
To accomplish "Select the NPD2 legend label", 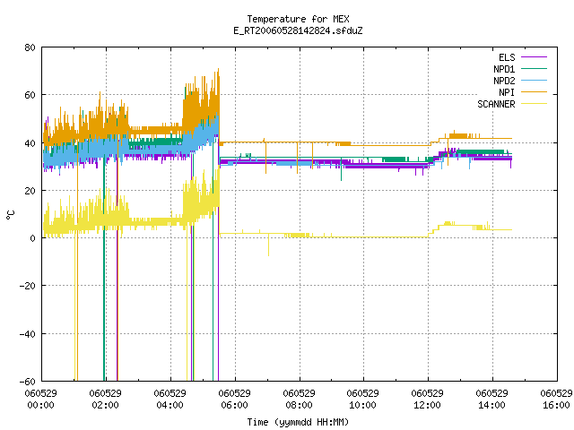I will point(504,81).
